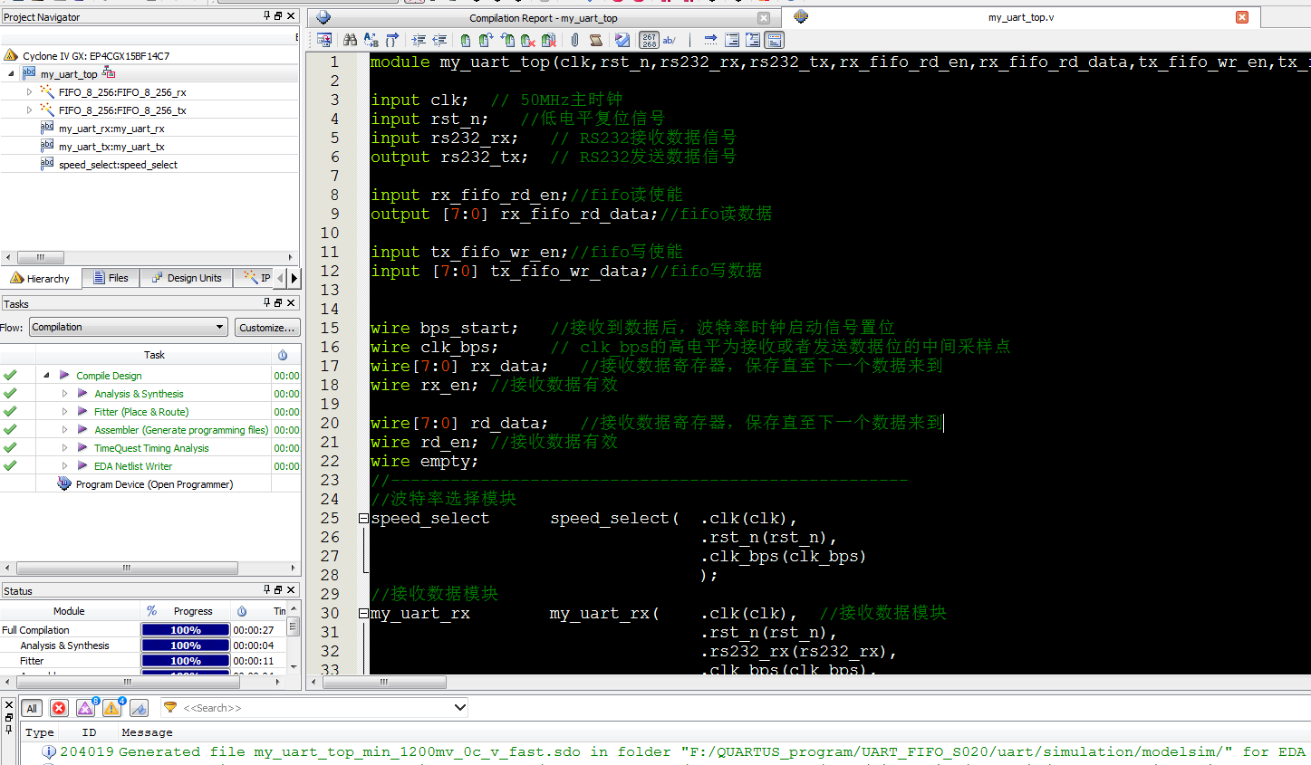This screenshot has height=765, width=1311.
Task: Expand Fitter (Place & Route) task
Action: pyautogui.click(x=64, y=411)
